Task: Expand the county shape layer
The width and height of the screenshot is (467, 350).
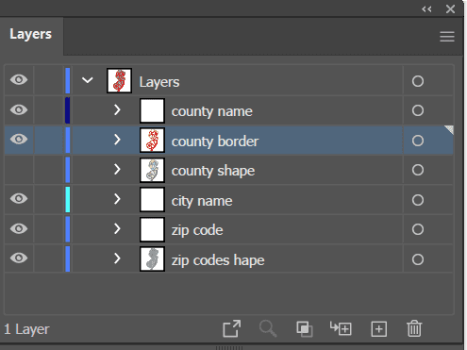Action: tap(117, 169)
